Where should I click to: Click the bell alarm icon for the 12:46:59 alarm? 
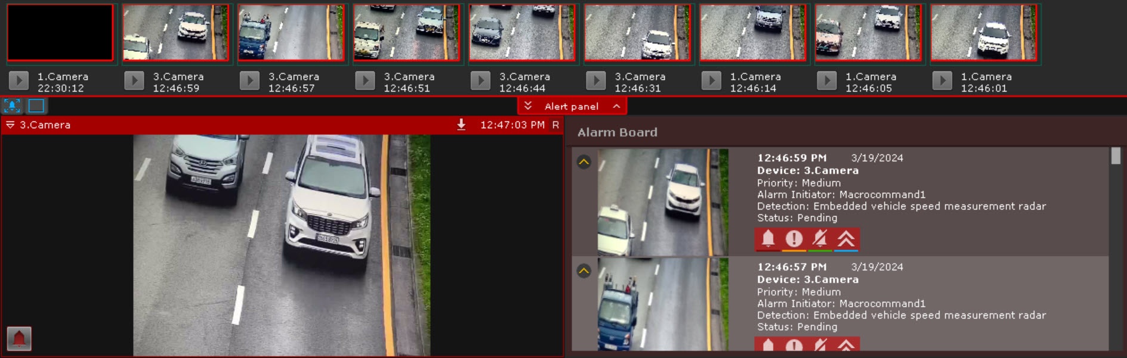(x=768, y=239)
